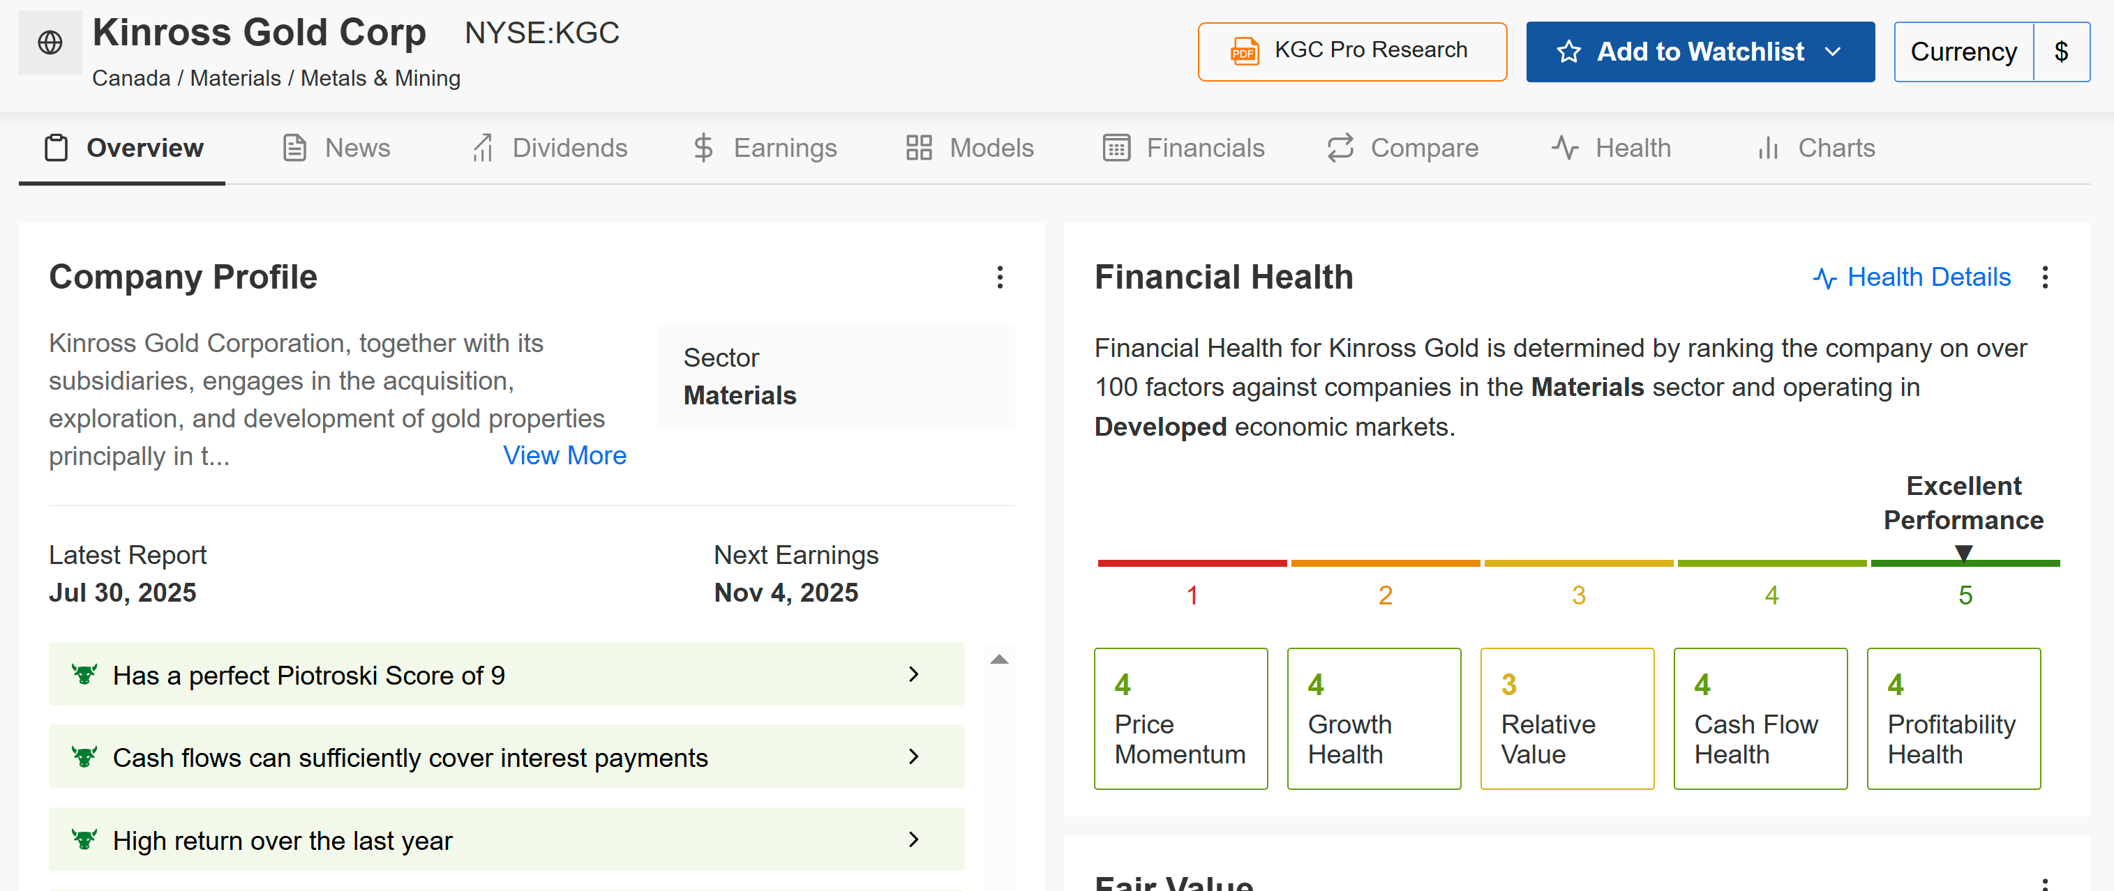Expand Cash flows cover interest payments row
The width and height of the screenshot is (2114, 891).
tap(913, 756)
